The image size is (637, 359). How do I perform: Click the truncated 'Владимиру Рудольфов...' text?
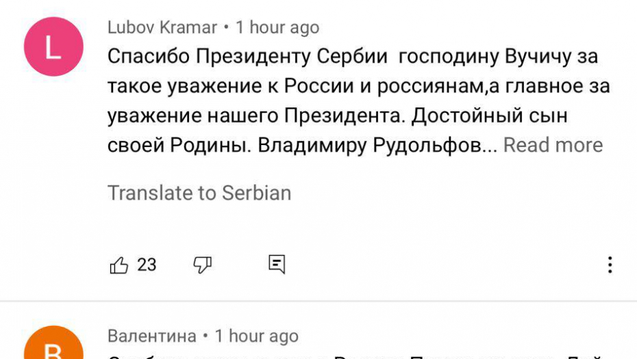pyautogui.click(x=377, y=145)
